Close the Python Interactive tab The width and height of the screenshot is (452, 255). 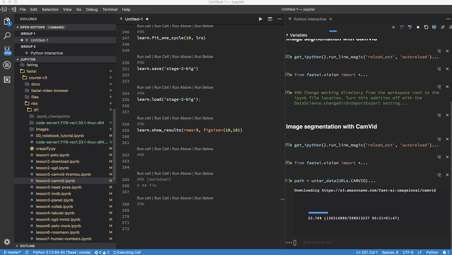330,19
